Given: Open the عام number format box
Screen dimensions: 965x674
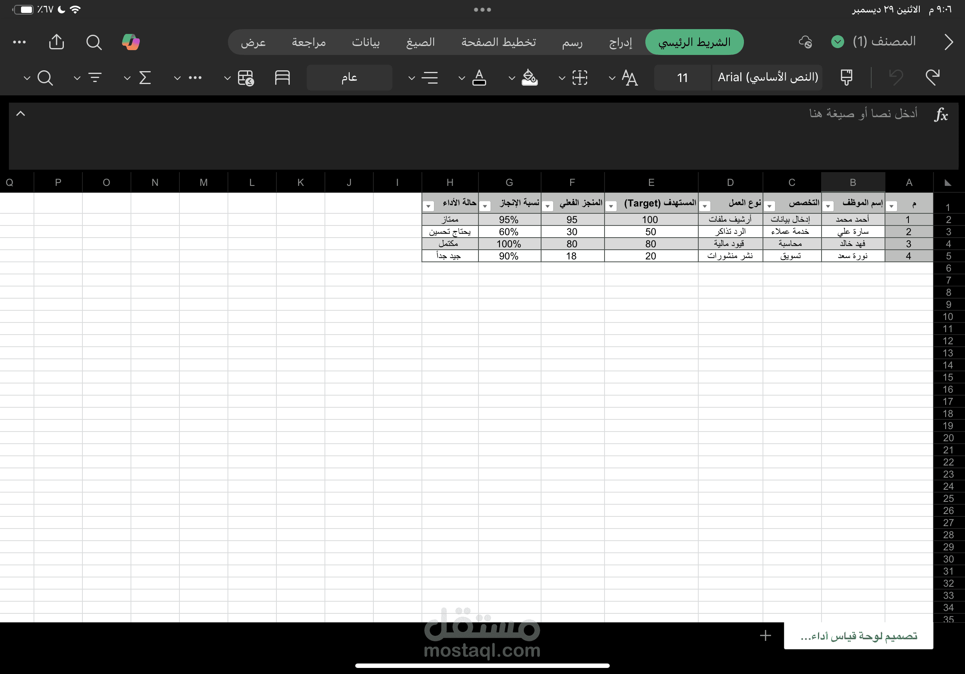Looking at the screenshot, I should [349, 77].
